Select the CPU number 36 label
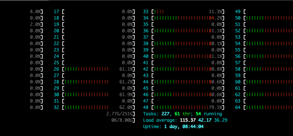293x136 pixels. pos(146,31)
